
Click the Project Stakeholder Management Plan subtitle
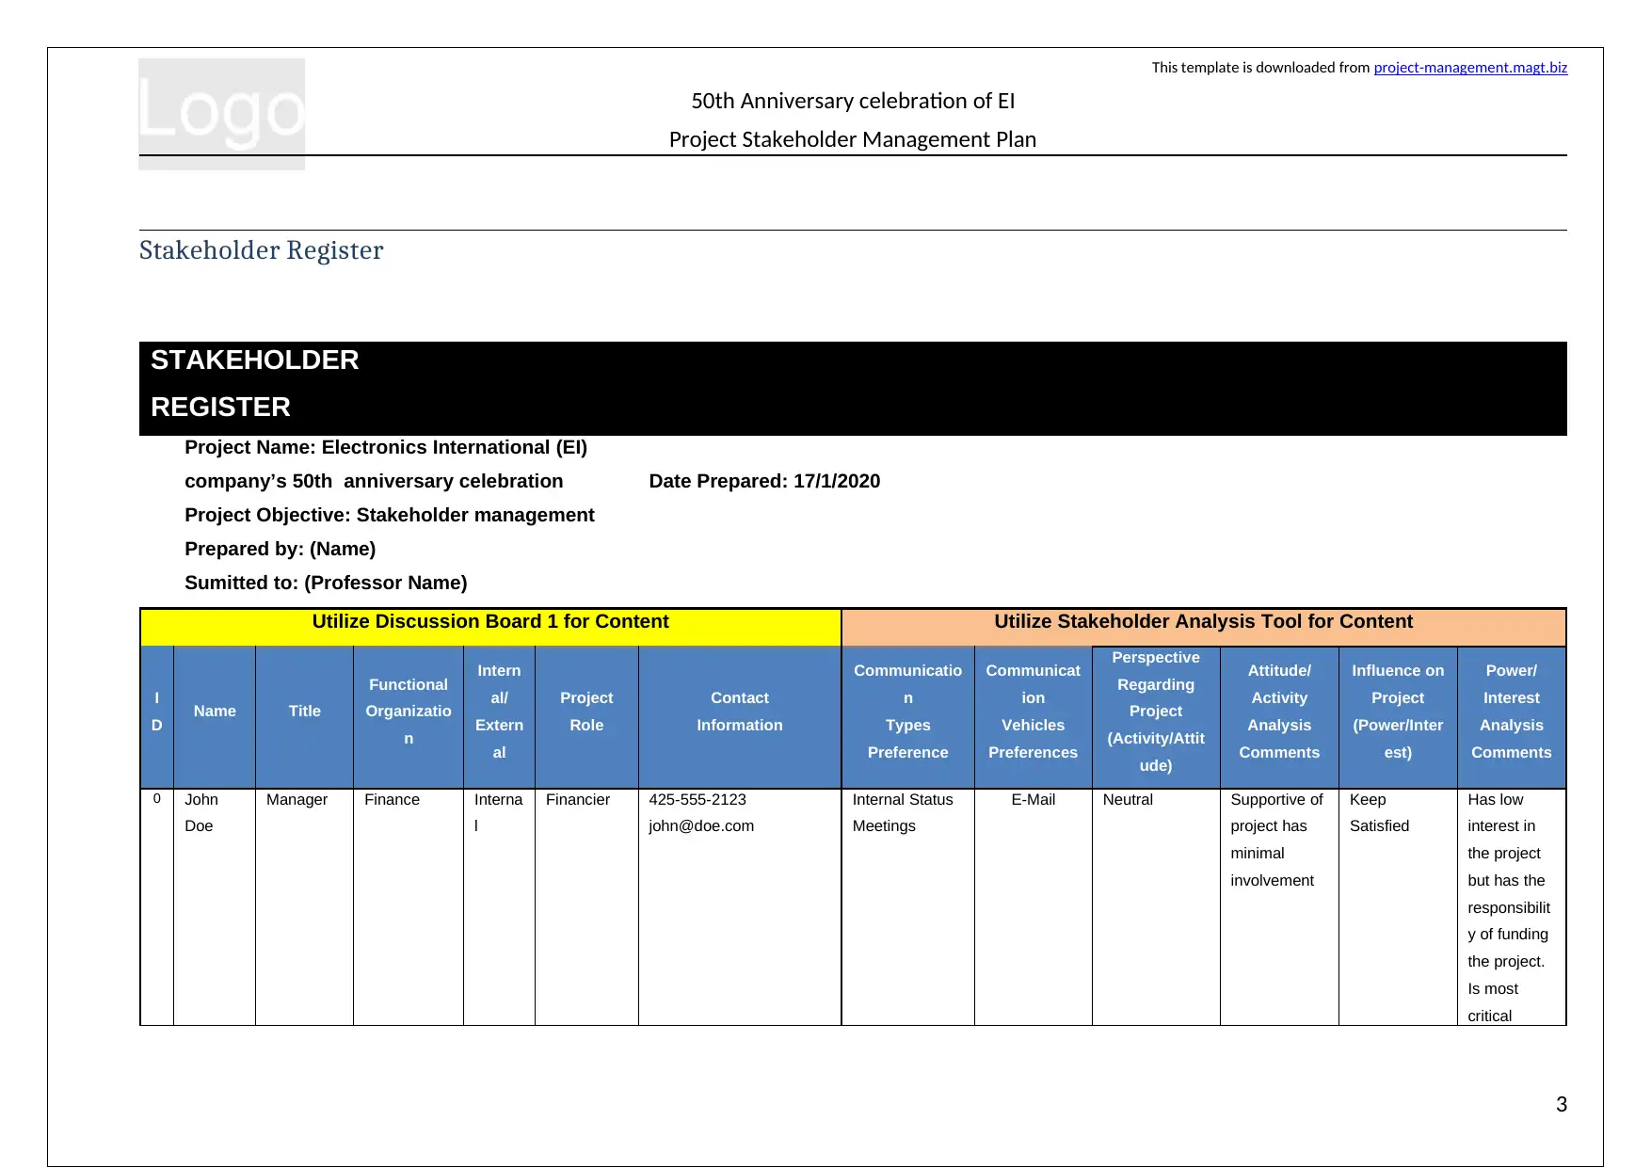click(x=853, y=139)
